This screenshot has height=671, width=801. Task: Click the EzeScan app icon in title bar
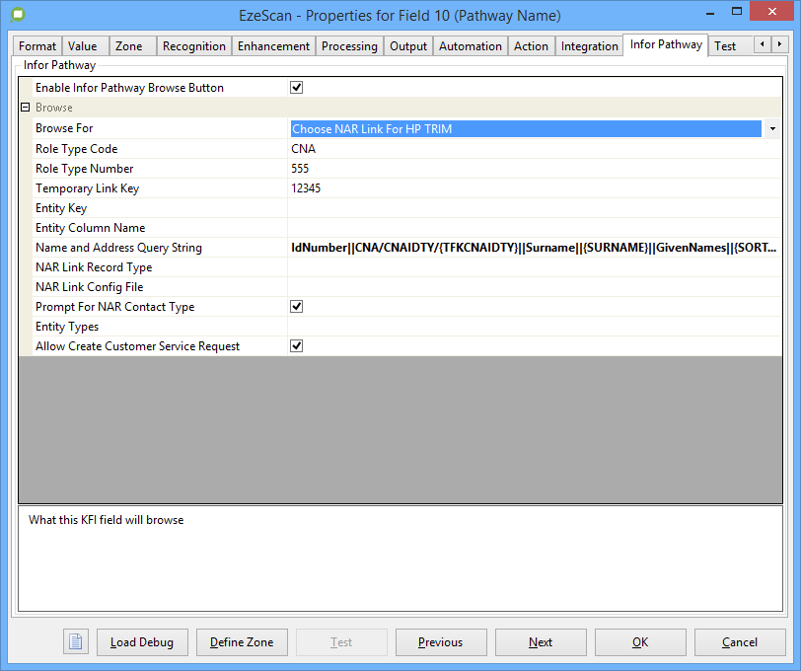17,14
